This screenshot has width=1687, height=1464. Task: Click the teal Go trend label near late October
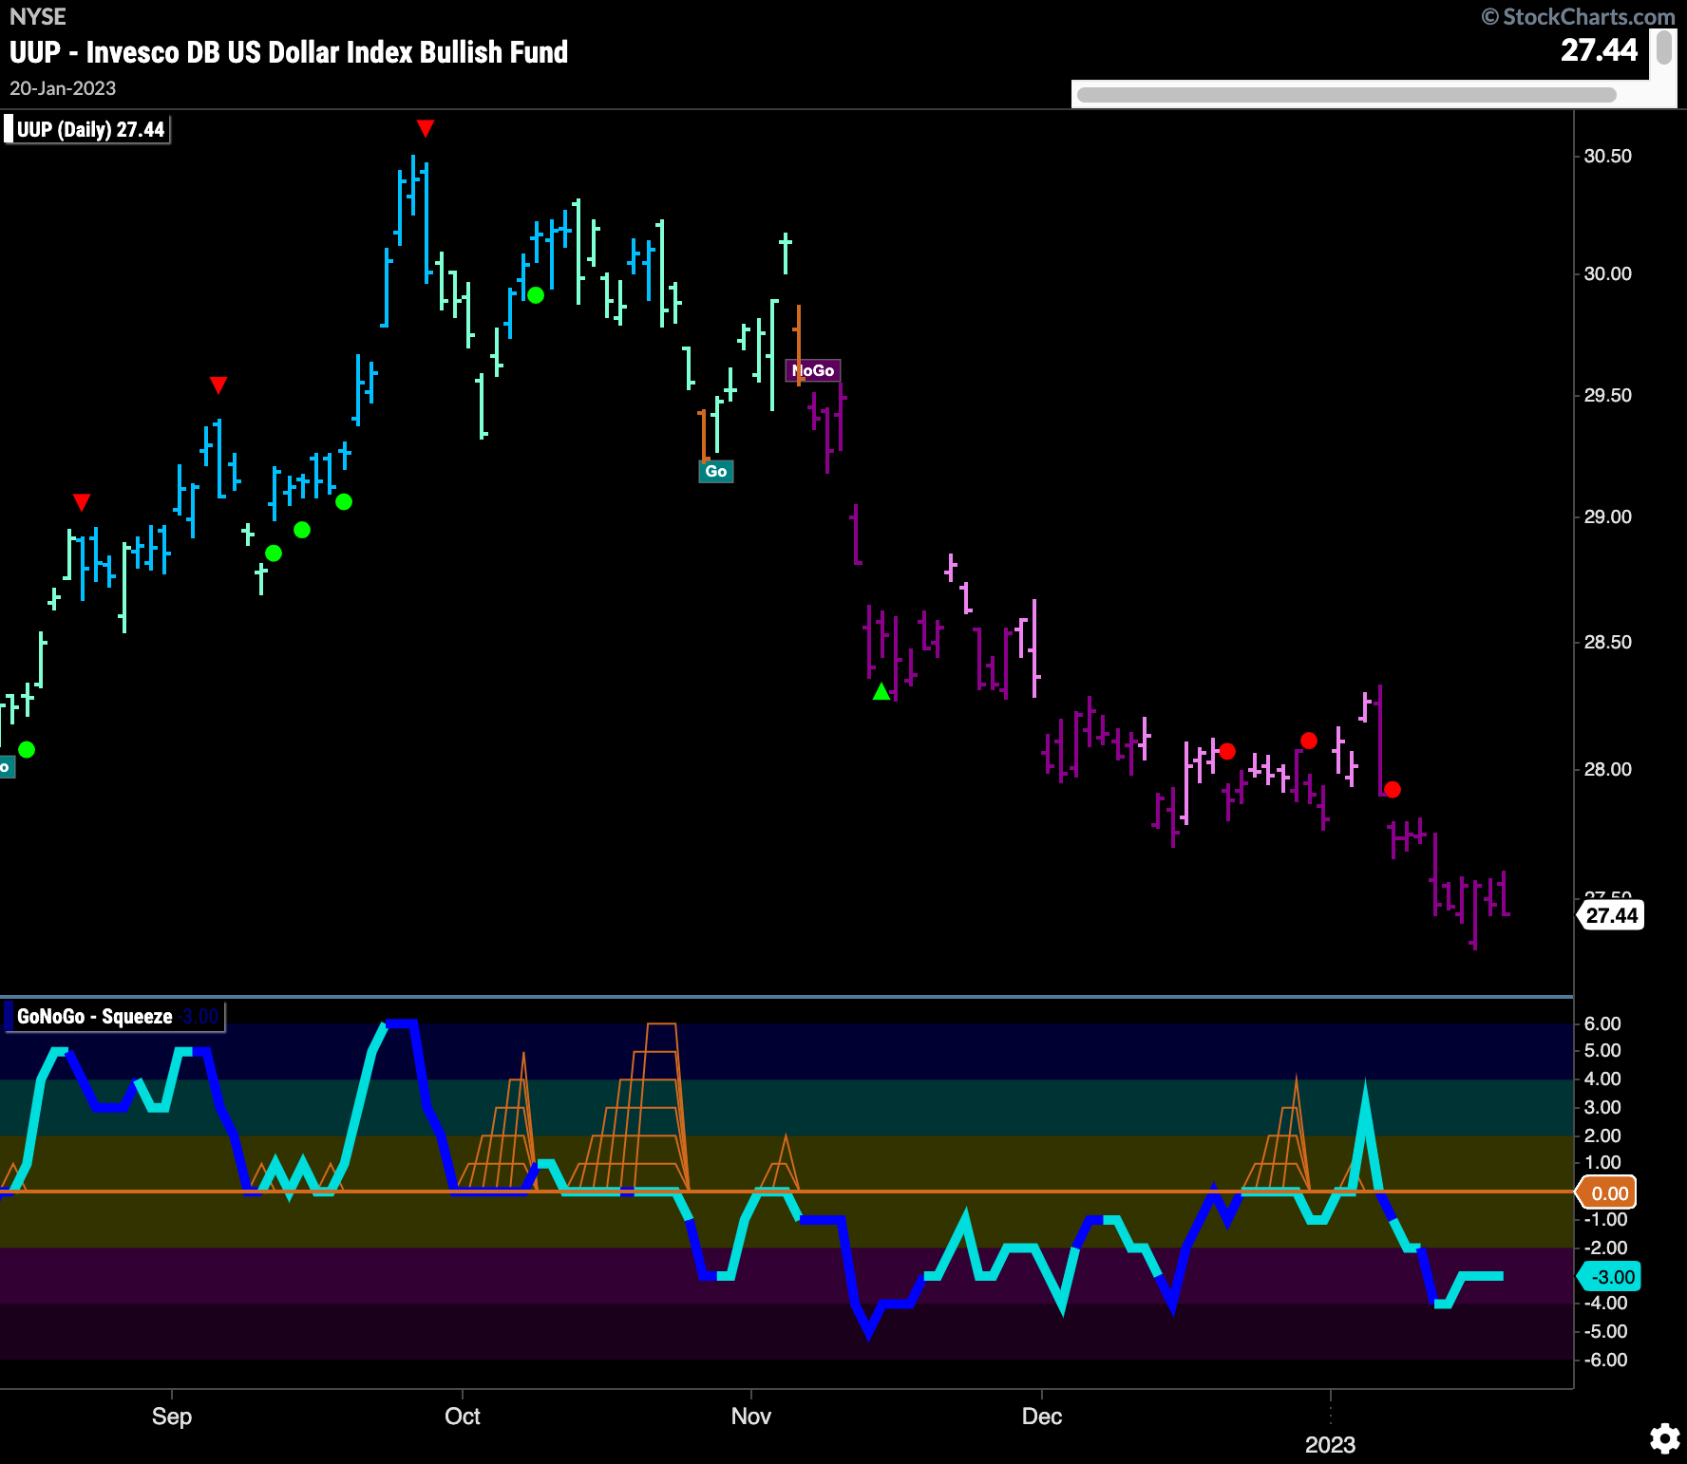[x=716, y=471]
